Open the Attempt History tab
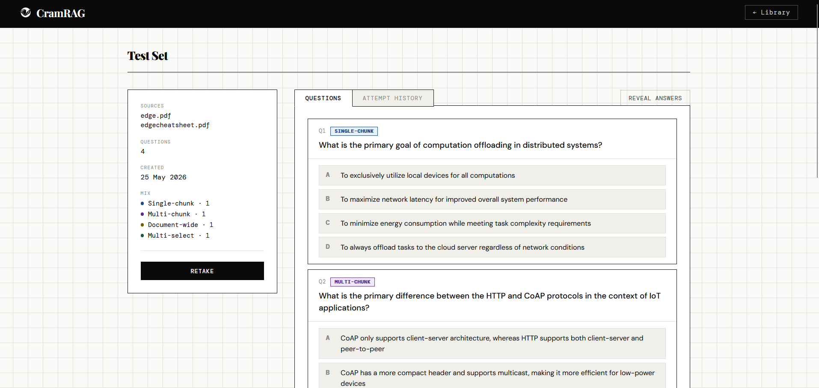The height and width of the screenshot is (388, 819). tap(392, 98)
